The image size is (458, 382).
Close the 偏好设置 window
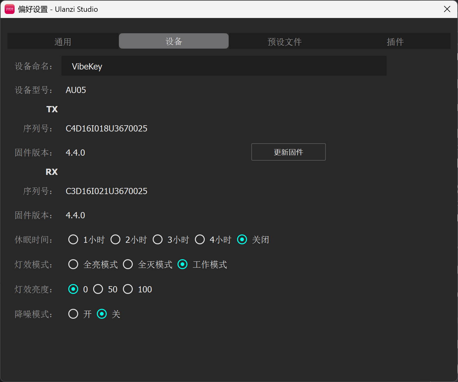[x=447, y=9]
